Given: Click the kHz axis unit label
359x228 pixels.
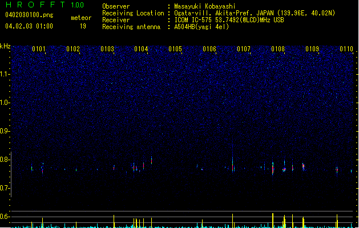Looking at the screenshot, I should coord(5,46).
